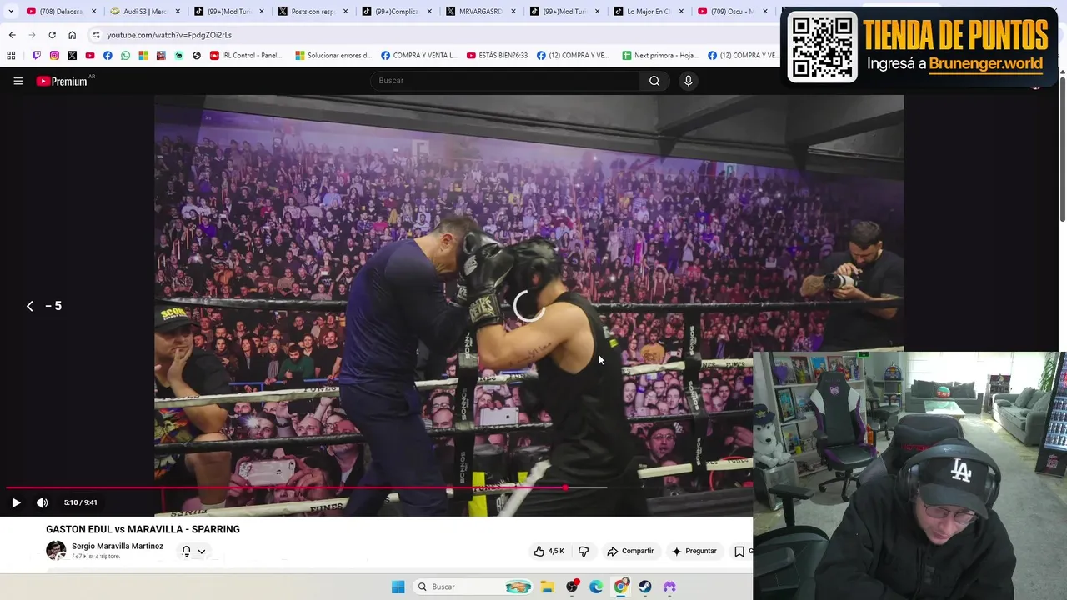Save the video with bookmark icon

[x=739, y=551]
